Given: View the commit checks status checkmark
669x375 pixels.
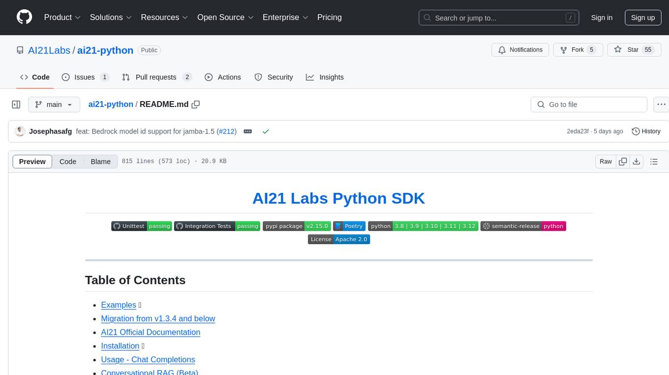Looking at the screenshot, I should (x=266, y=132).
